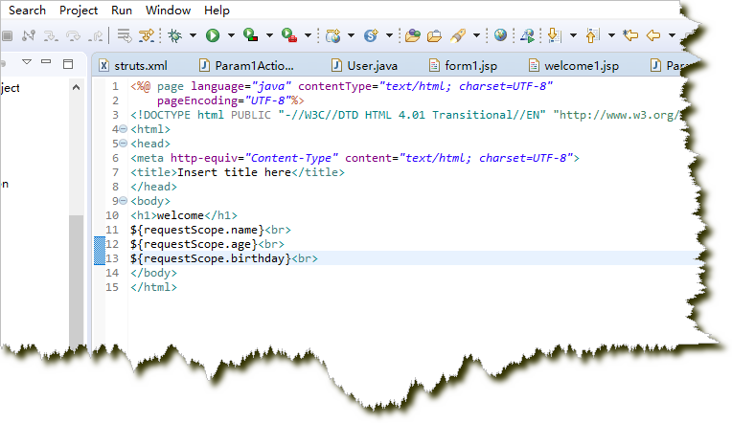
Task: Minimize the left side panel
Action: click(46, 61)
